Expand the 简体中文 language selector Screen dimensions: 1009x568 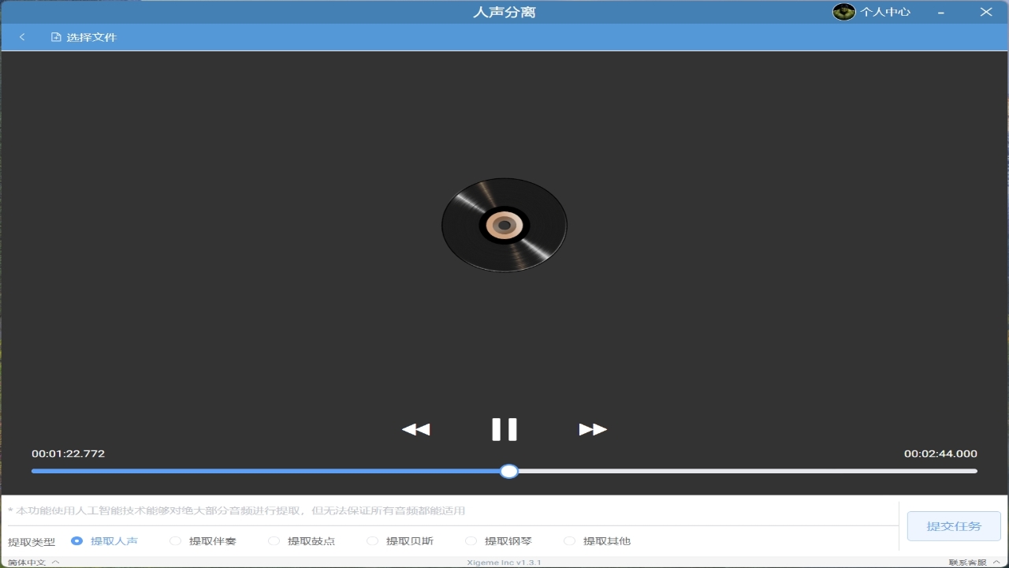pos(28,562)
